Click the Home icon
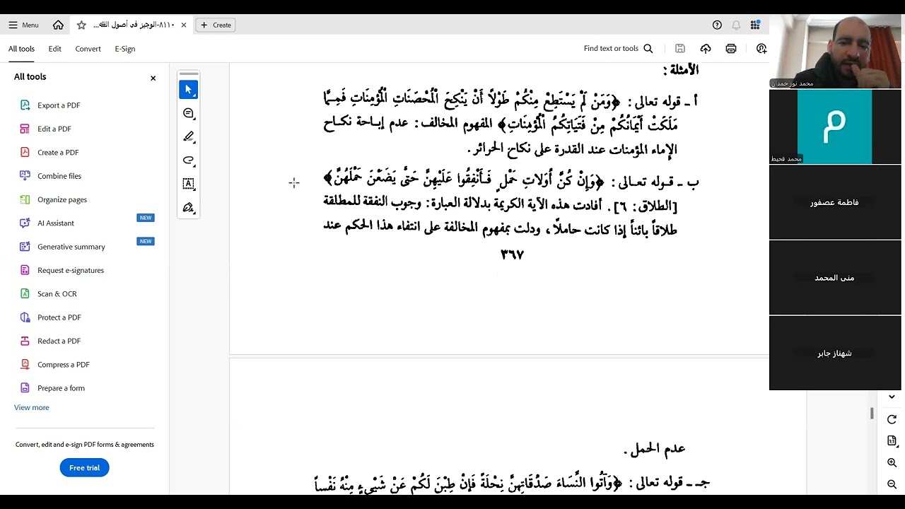The image size is (905, 509). pyautogui.click(x=58, y=25)
